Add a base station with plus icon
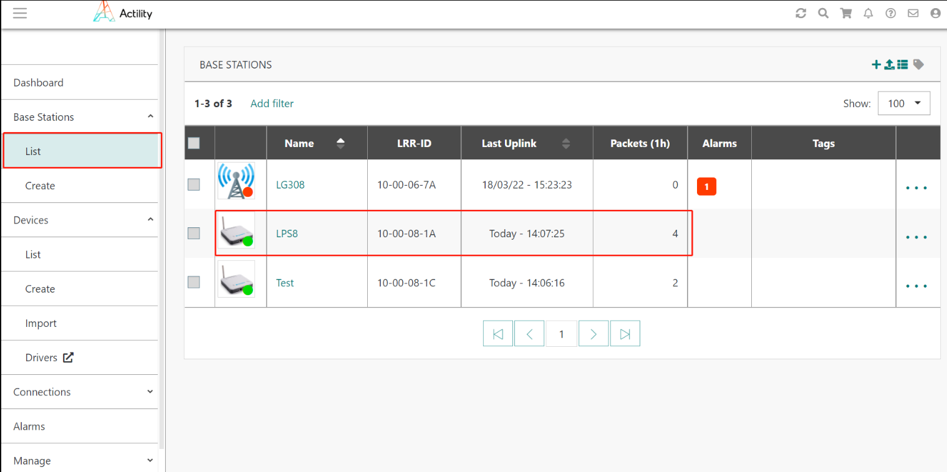Image resolution: width=947 pixels, height=472 pixels. click(876, 64)
